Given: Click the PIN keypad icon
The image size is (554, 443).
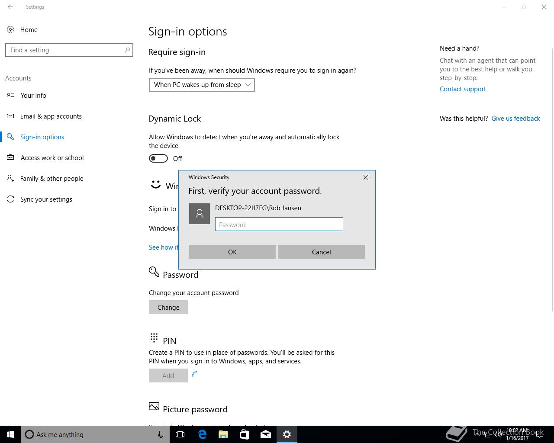Looking at the screenshot, I should click(x=154, y=337).
